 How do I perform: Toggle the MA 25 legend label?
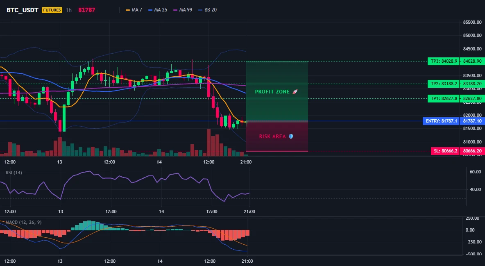coord(161,10)
